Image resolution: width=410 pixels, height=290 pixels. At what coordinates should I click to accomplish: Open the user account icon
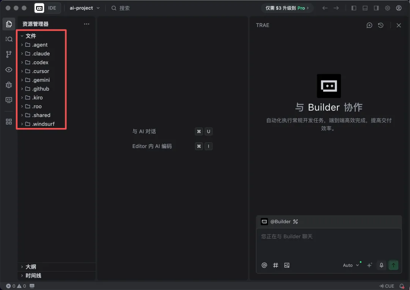(x=399, y=8)
